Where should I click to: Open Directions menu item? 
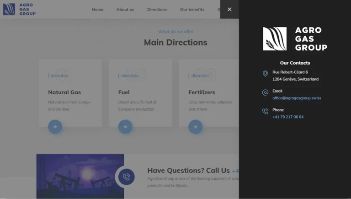157,10
